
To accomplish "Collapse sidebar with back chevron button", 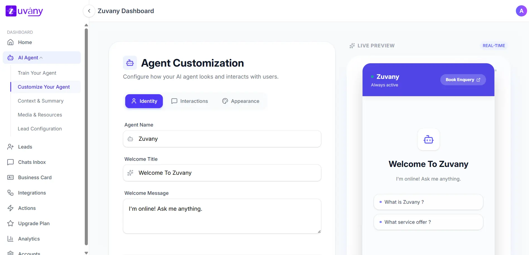I will tap(89, 11).
